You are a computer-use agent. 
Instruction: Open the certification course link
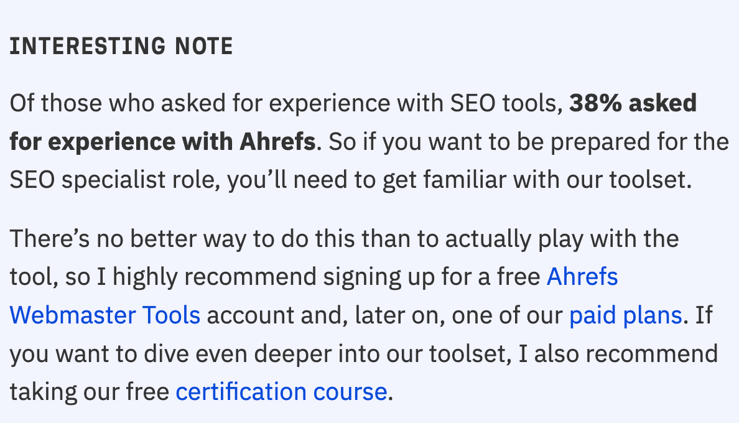(281, 392)
